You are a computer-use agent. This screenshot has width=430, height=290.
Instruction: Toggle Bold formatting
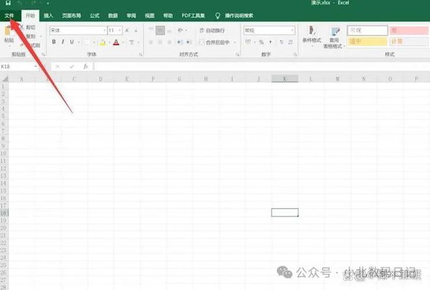pos(53,42)
